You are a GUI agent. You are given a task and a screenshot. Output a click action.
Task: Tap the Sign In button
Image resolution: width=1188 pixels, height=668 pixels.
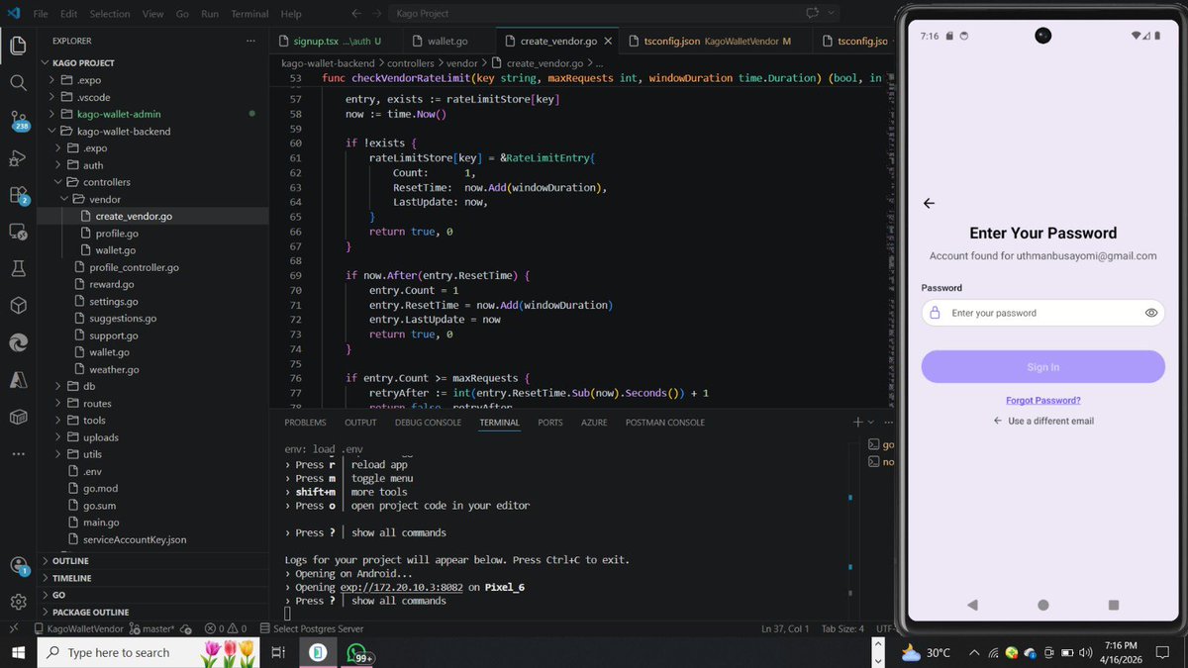pos(1042,367)
